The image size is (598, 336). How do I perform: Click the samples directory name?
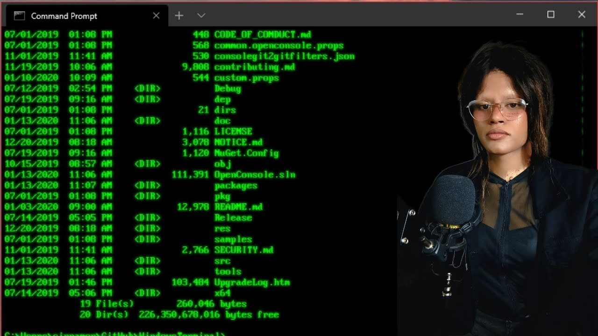point(233,239)
